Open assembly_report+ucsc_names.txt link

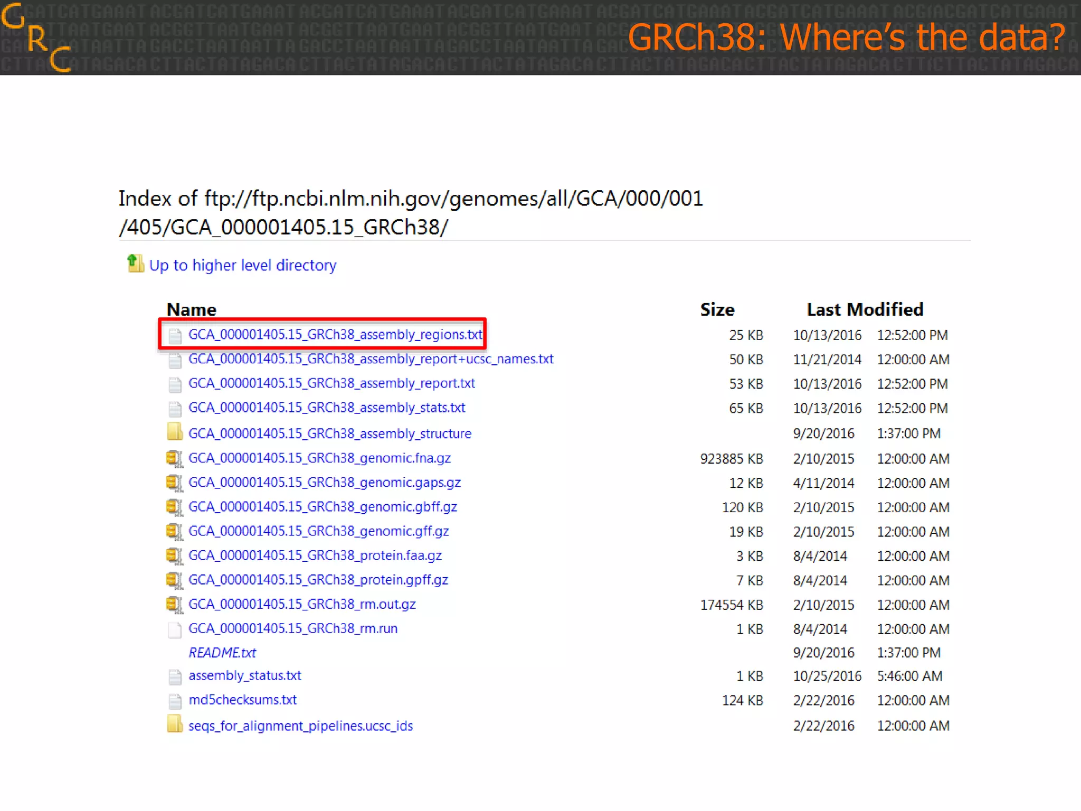(371, 359)
